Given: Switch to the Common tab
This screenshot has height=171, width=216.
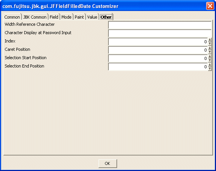Looking at the screenshot, I should (12, 17).
